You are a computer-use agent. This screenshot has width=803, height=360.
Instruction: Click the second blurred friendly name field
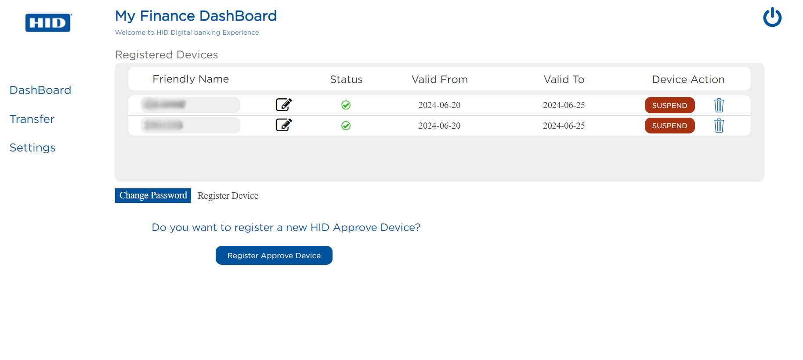click(190, 125)
